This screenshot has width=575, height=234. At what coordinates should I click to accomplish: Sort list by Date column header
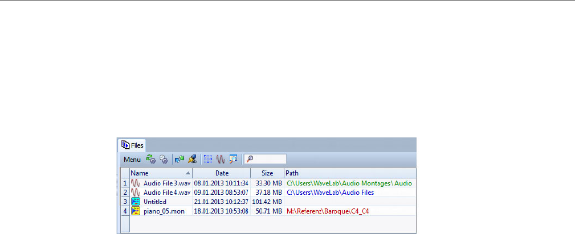[222, 173]
